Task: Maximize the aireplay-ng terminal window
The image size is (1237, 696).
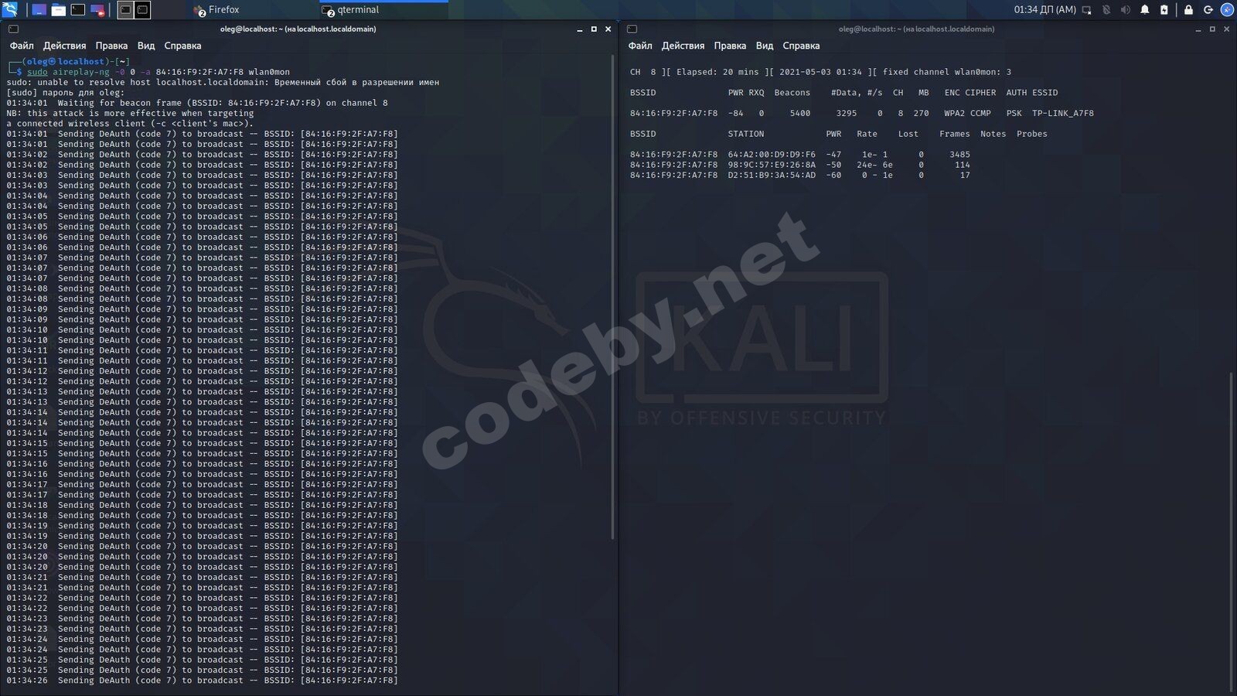Action: [594, 29]
